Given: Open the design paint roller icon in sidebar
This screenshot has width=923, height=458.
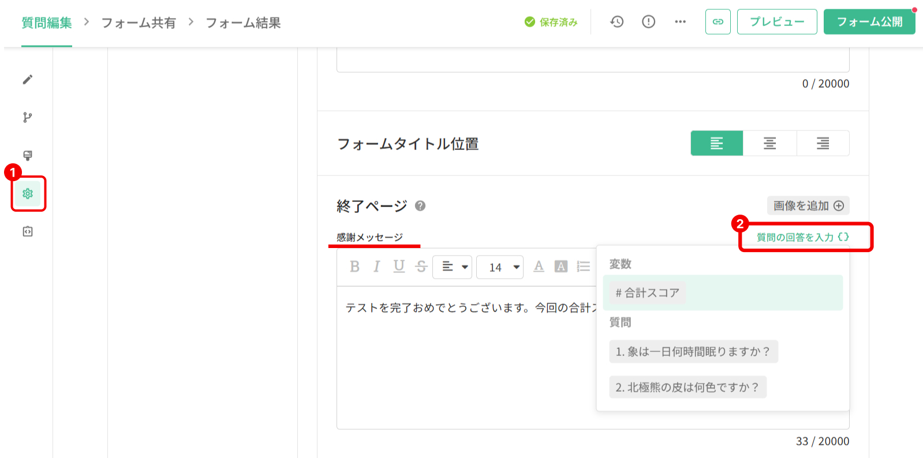Looking at the screenshot, I should (28, 156).
